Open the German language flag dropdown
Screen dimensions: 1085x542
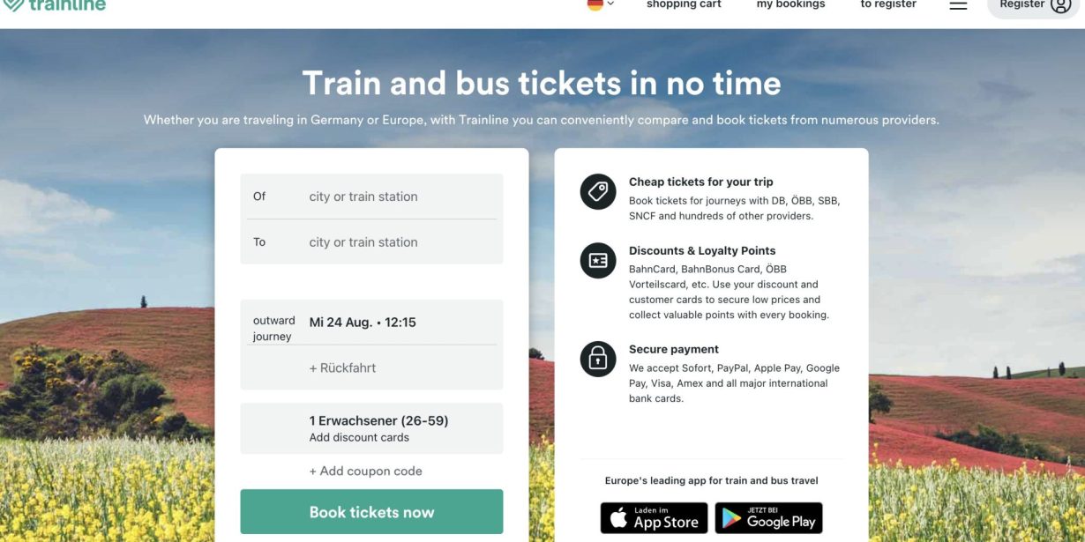[x=598, y=4]
